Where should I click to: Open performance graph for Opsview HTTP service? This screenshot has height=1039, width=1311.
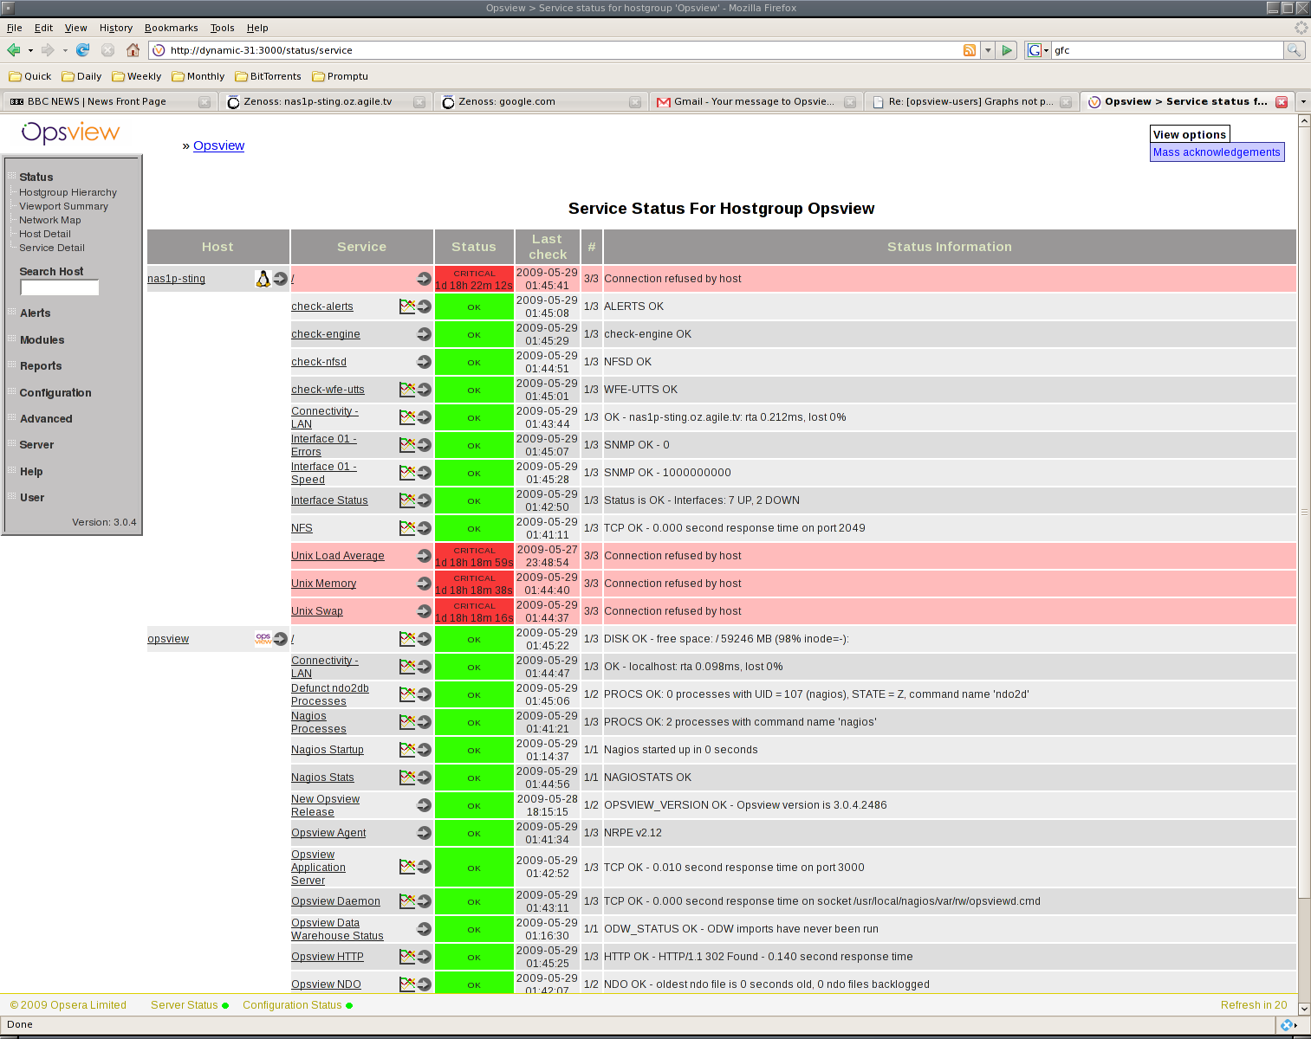(406, 957)
